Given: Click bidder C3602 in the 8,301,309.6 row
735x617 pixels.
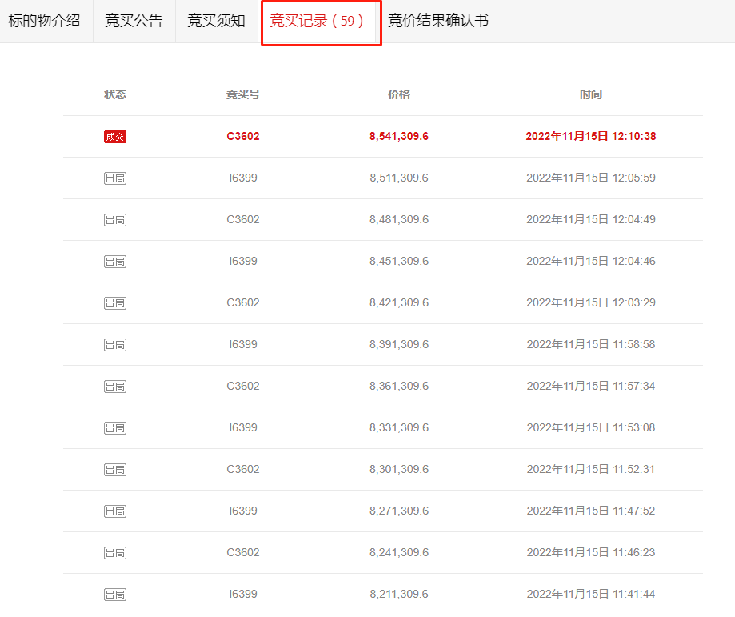Looking at the screenshot, I should click(243, 469).
